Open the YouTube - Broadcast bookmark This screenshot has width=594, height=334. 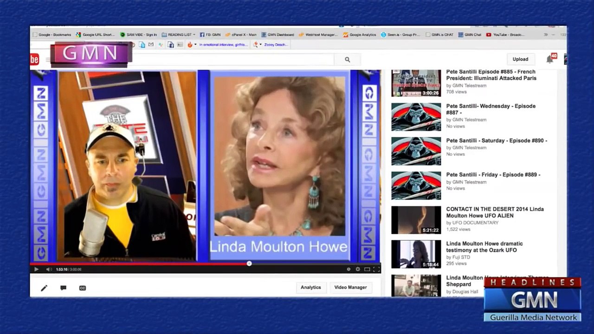click(505, 35)
